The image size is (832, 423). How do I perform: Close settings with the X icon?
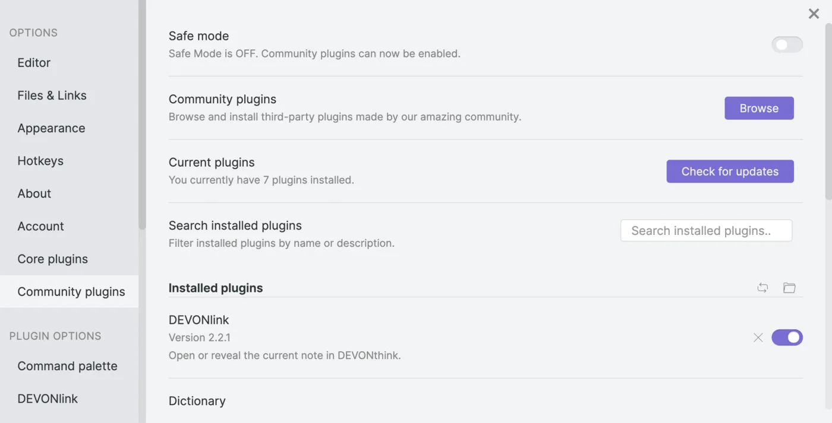pos(814,13)
